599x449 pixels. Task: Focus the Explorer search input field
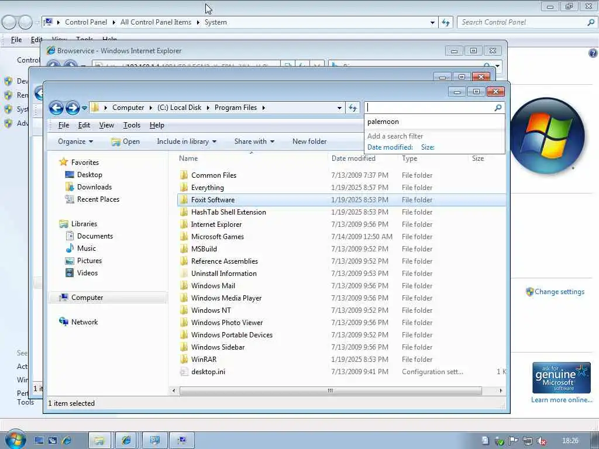(430, 108)
